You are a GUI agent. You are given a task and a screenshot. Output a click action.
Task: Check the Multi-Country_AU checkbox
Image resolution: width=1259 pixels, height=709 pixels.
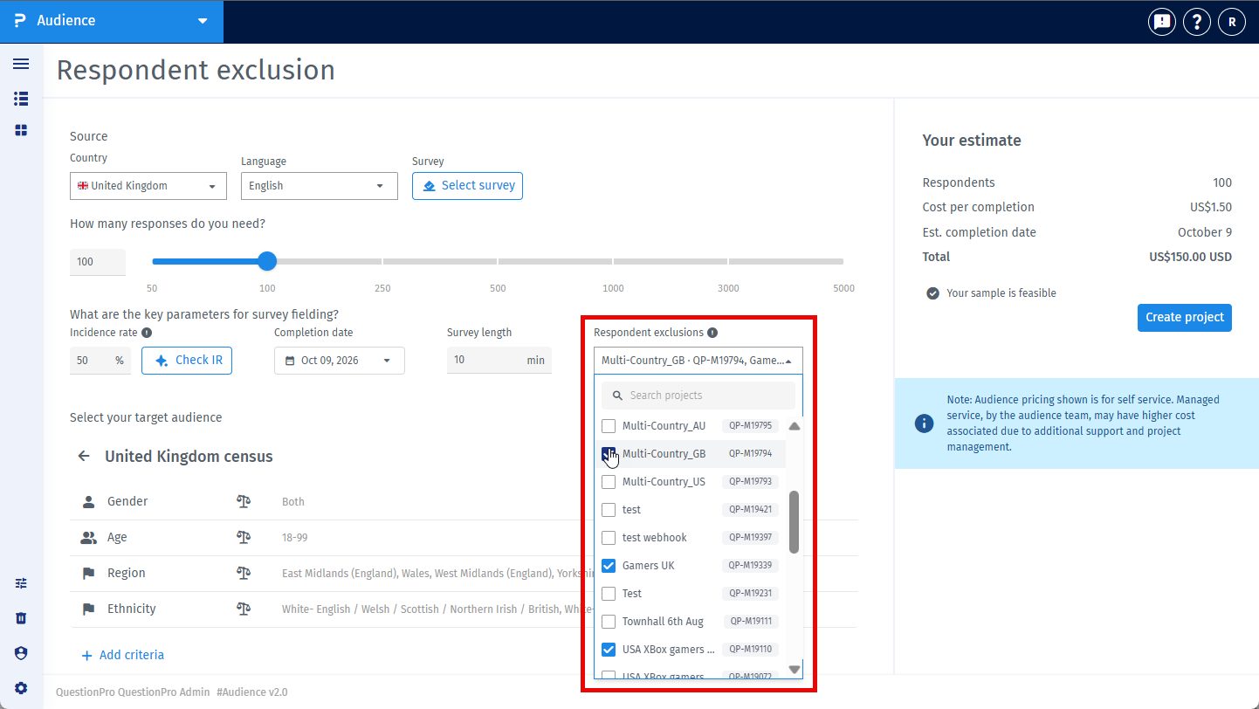[x=609, y=426]
